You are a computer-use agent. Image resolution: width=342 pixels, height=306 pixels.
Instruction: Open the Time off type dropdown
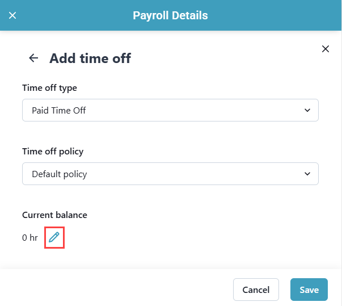(170, 110)
